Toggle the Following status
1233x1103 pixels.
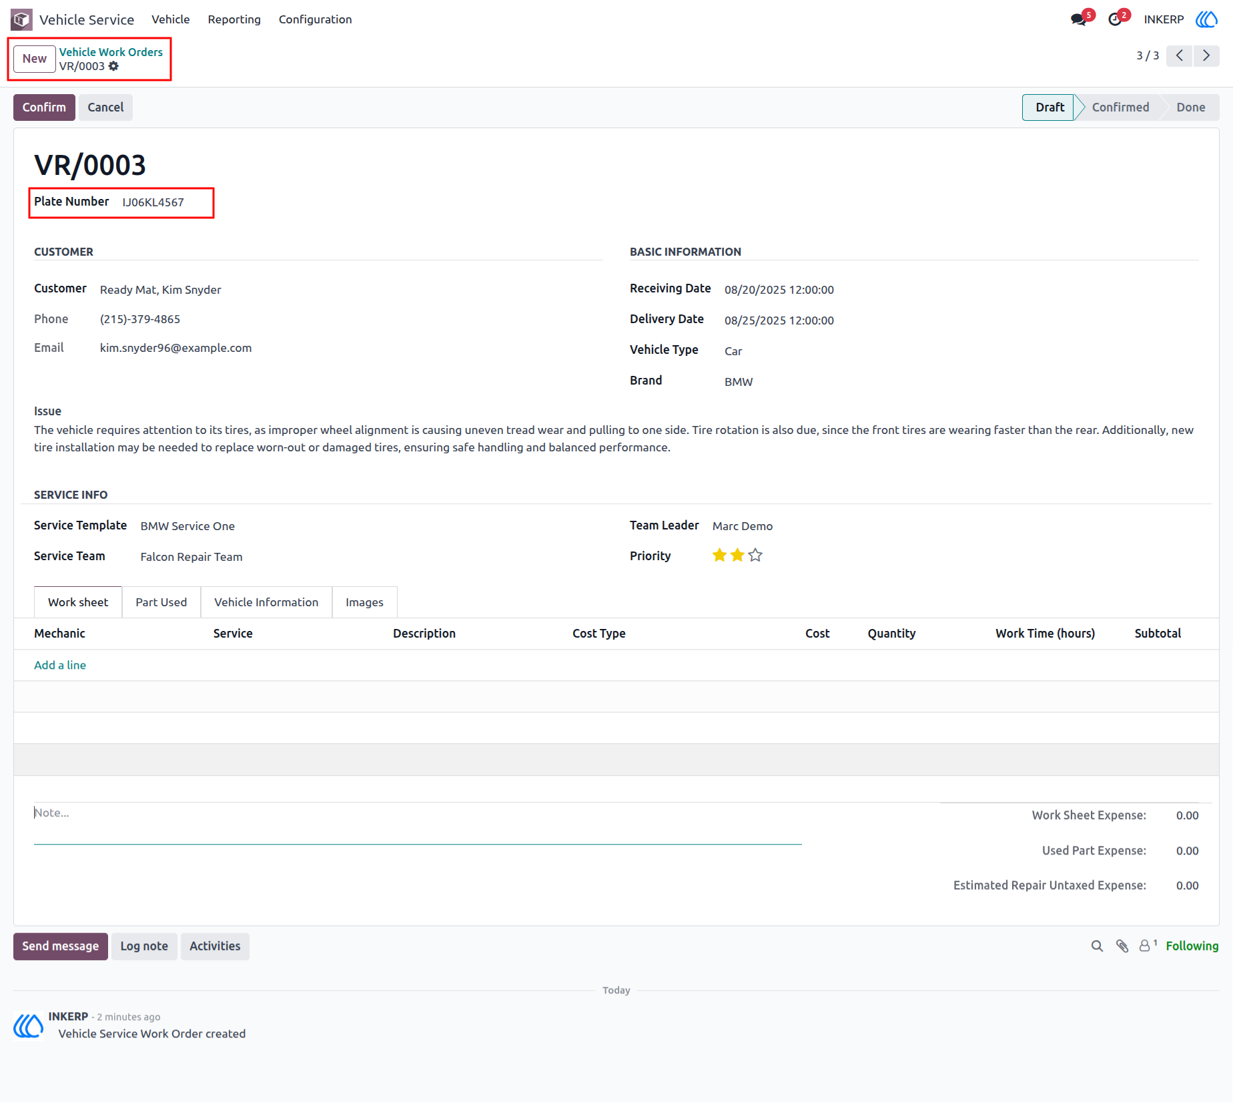click(x=1192, y=946)
